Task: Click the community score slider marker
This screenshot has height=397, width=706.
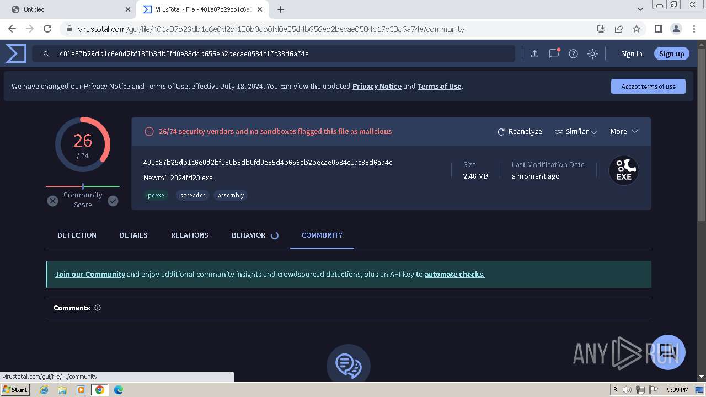Action: [83, 186]
